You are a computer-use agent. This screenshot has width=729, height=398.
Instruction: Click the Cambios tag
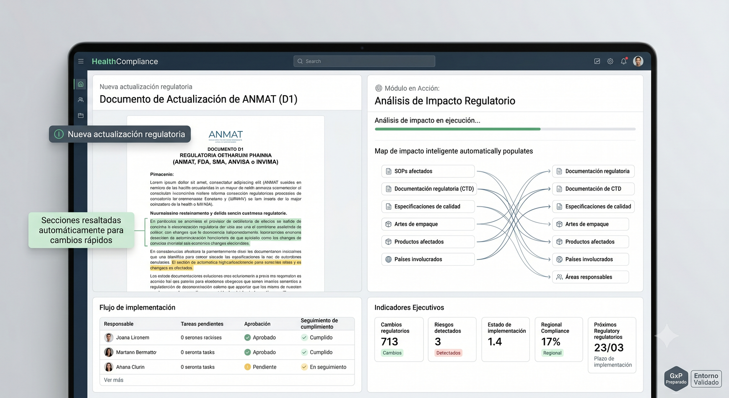pos(392,353)
